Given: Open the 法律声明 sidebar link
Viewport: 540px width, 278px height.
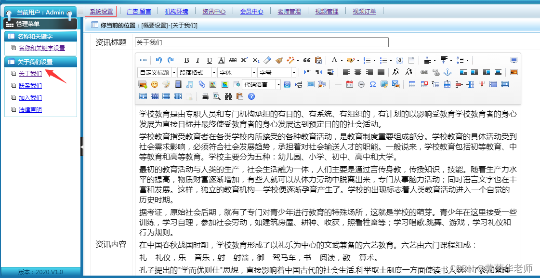Looking at the screenshot, I should pyautogui.click(x=30, y=109).
